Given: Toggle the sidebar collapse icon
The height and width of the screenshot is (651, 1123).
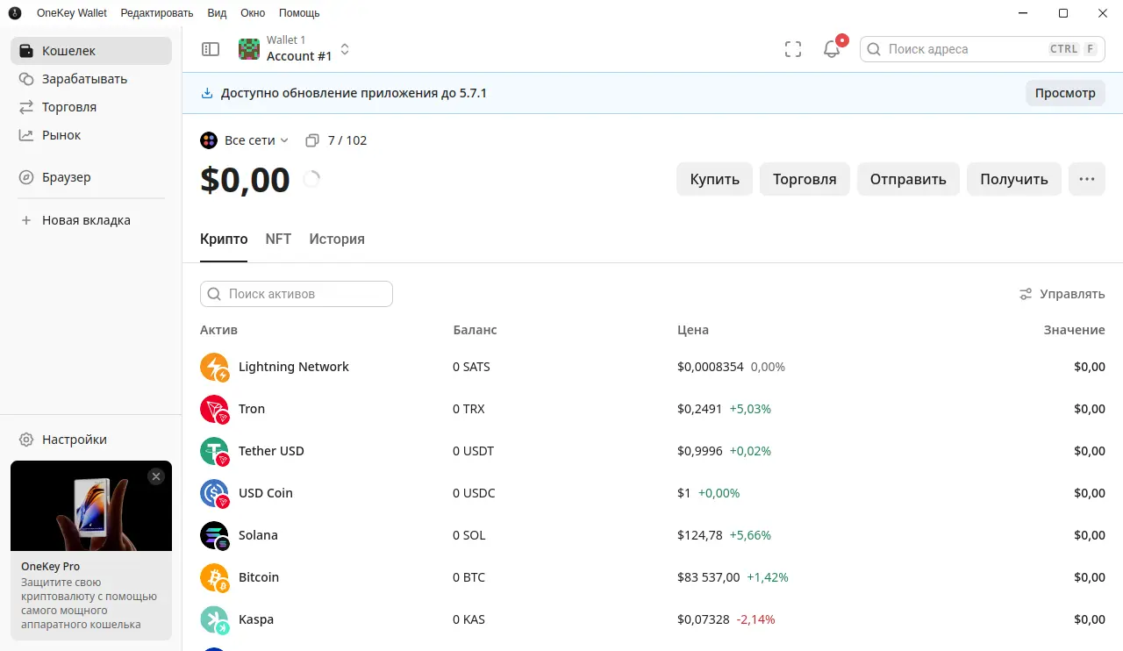Looking at the screenshot, I should (211, 49).
